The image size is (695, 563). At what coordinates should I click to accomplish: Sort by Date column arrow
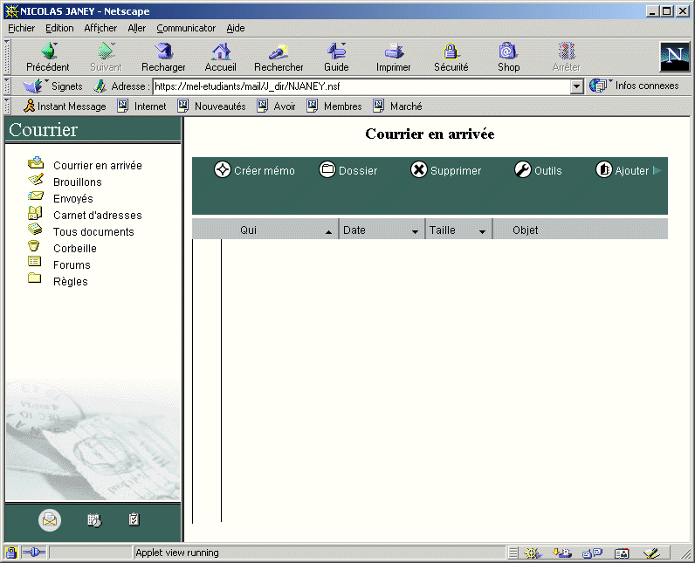pos(416,231)
